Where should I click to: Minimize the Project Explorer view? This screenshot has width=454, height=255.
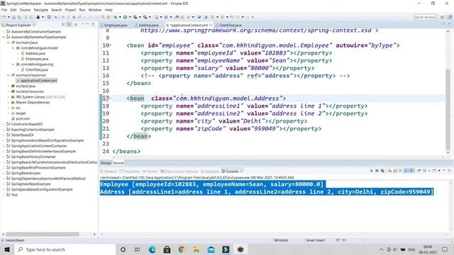(x=88, y=24)
